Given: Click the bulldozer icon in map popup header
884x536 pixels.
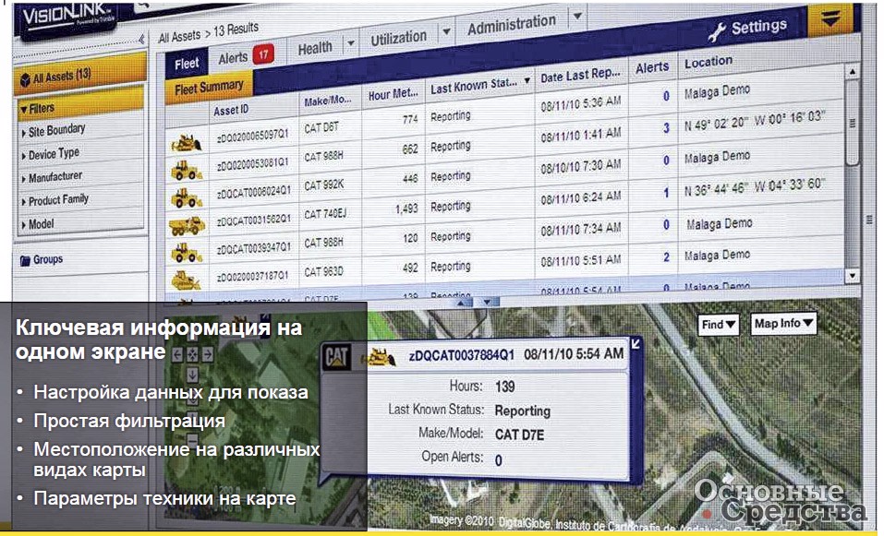Looking at the screenshot, I should (x=381, y=357).
